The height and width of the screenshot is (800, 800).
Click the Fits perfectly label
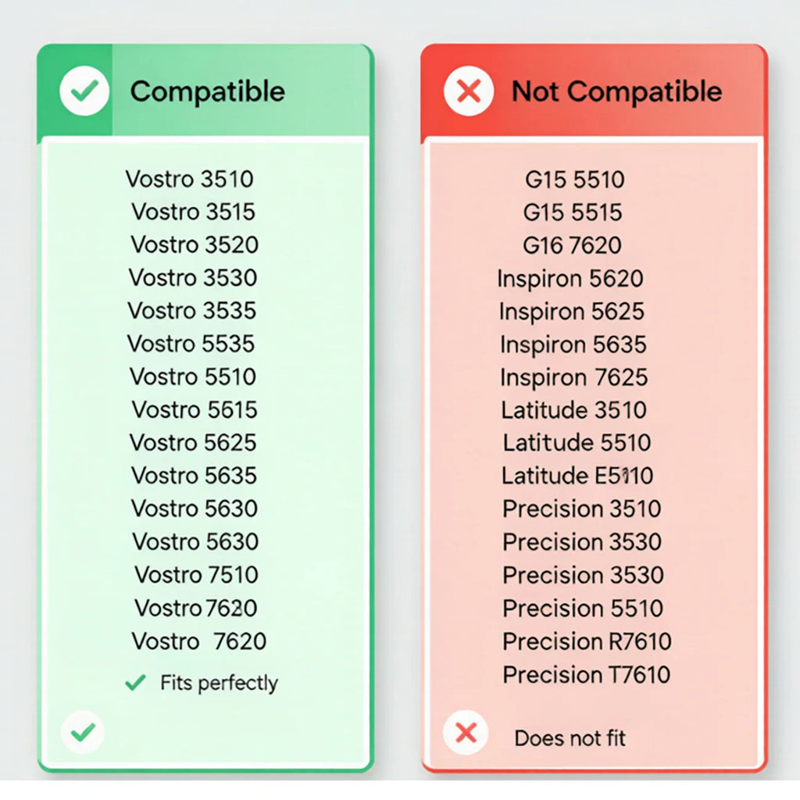[219, 683]
